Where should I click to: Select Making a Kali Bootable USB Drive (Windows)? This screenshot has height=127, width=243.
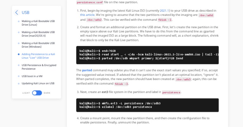coord(38,45)
